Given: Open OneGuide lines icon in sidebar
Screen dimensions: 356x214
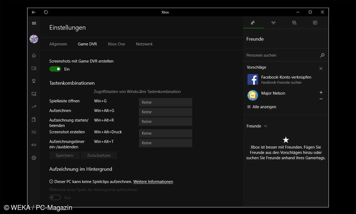Looking at the screenshot, I should pyautogui.click(x=34, y=132).
